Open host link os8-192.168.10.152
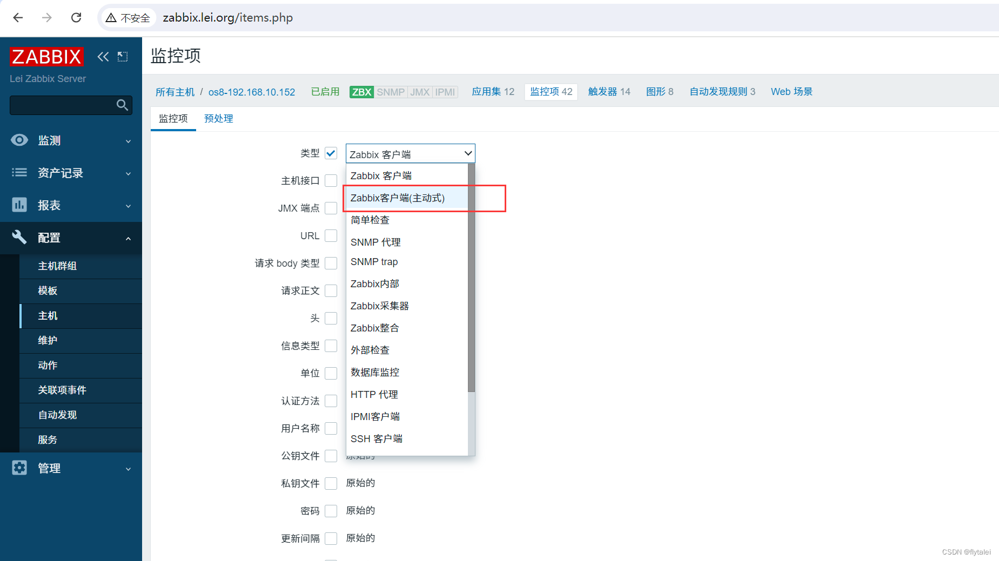 coord(252,92)
